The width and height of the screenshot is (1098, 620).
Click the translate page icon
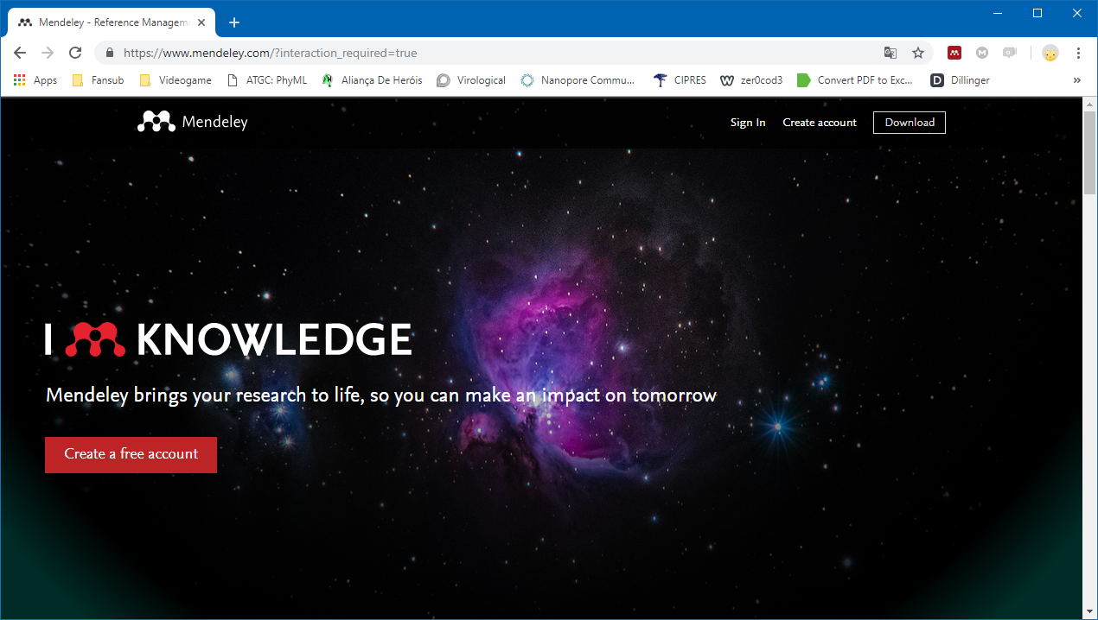pyautogui.click(x=891, y=53)
